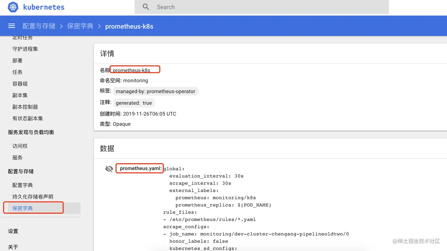This screenshot has width=447, height=251.
Task: Click creation time 2019-11-26T06:05 UTC
Action: coord(150,114)
